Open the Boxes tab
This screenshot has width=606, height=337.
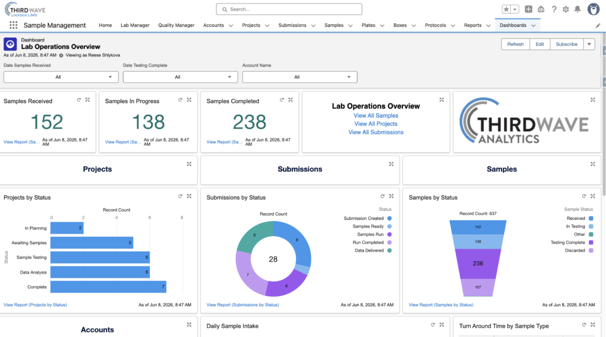point(400,25)
